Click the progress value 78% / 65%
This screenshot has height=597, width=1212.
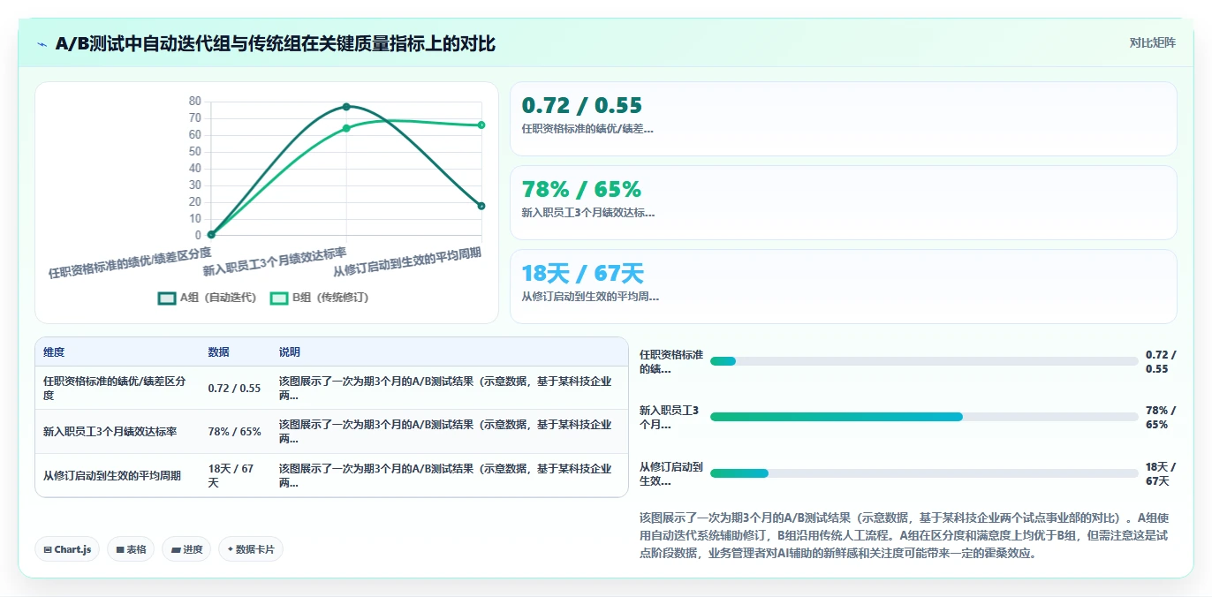1161,417
